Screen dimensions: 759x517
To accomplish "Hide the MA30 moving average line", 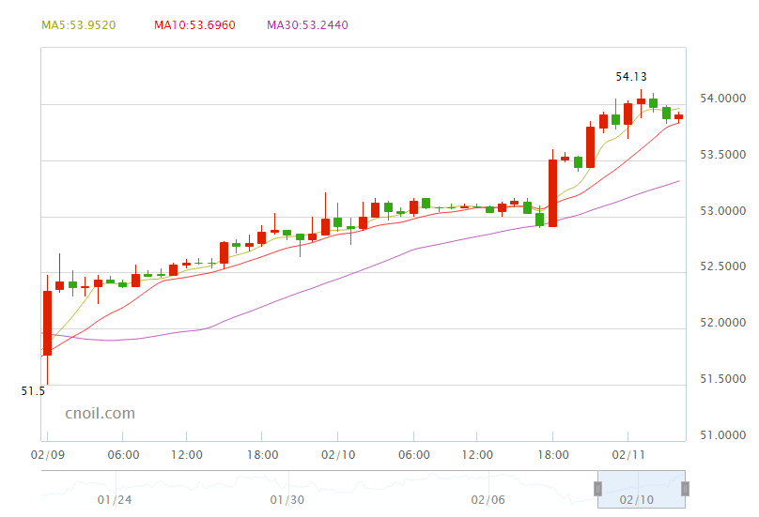I will [307, 25].
